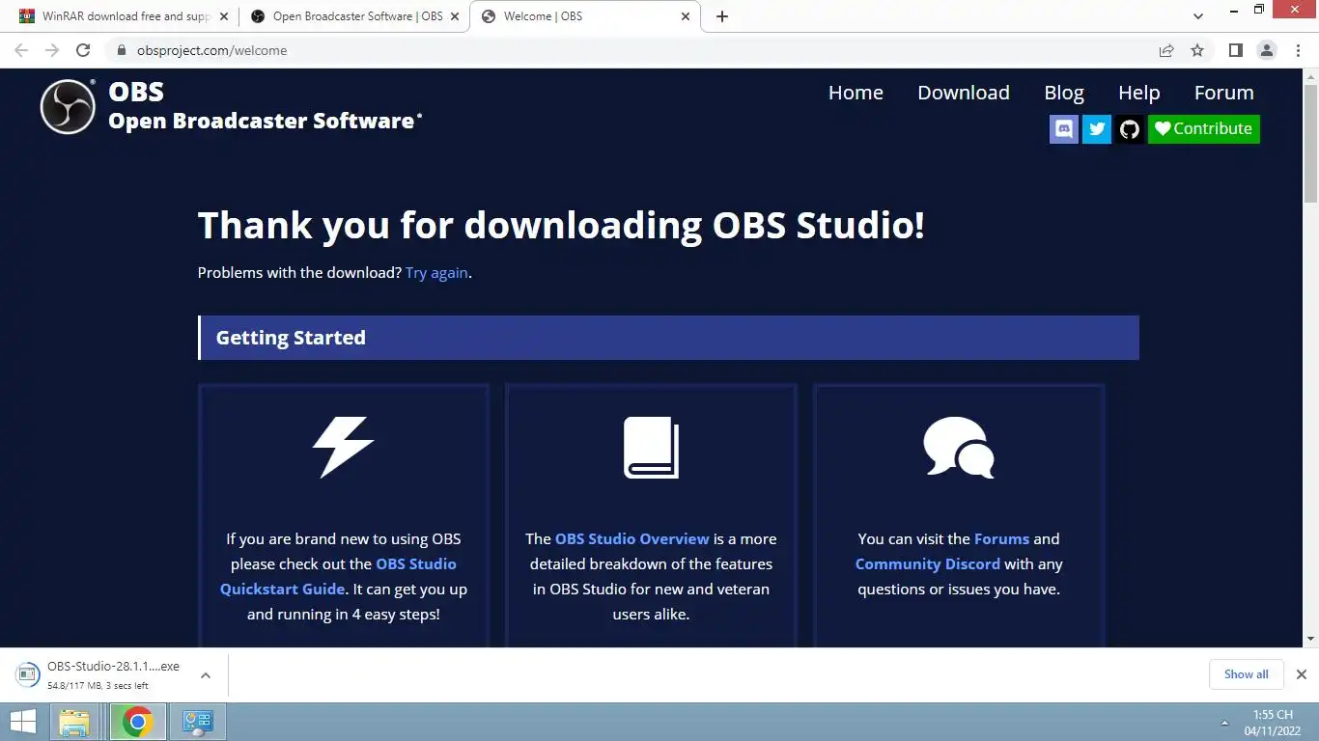Click the taskbar clock showing 1:55 CH
1319x741 pixels.
coord(1273,722)
